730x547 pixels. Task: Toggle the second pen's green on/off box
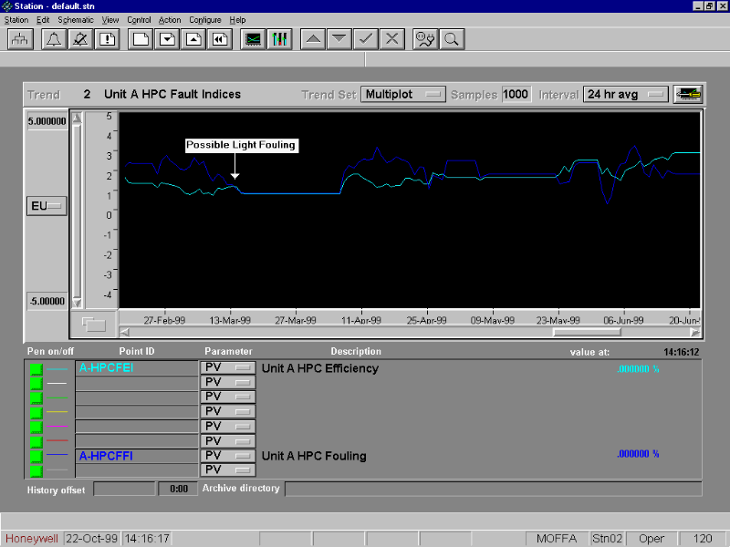click(36, 383)
